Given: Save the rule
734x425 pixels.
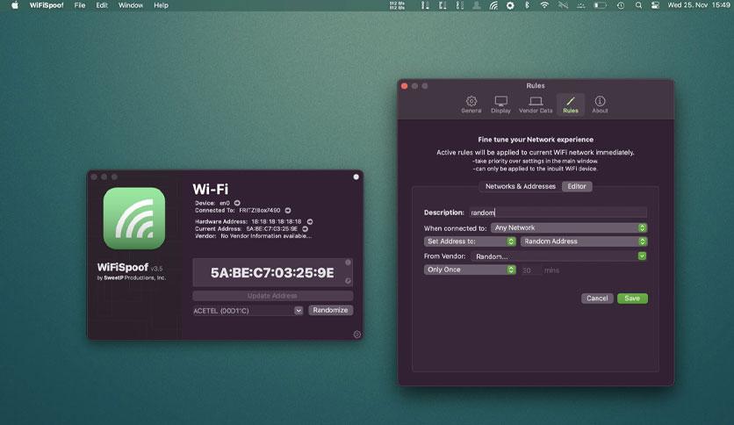Looking at the screenshot, I should [632, 299].
